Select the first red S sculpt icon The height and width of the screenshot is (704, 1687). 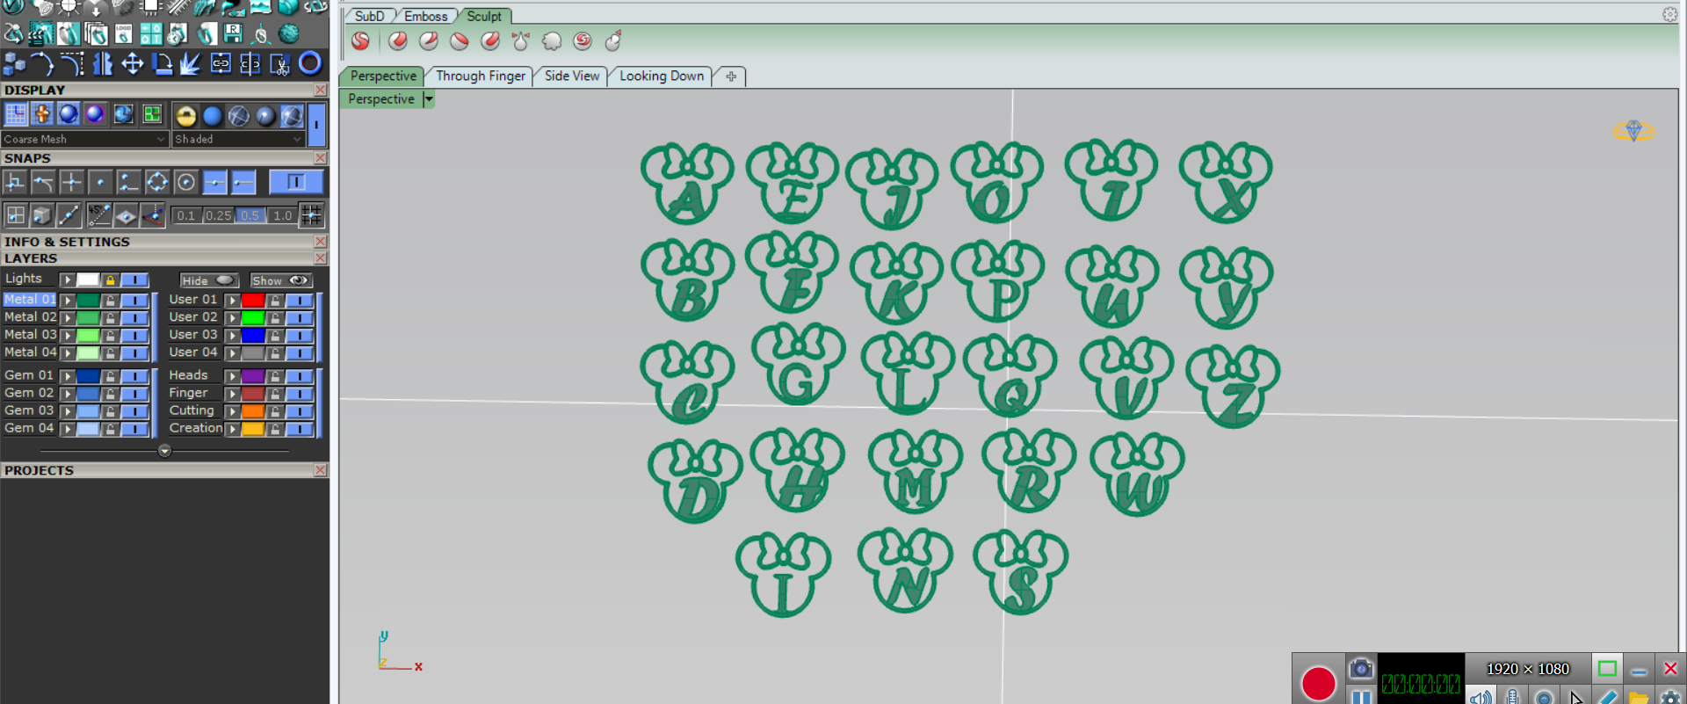pyautogui.click(x=360, y=41)
